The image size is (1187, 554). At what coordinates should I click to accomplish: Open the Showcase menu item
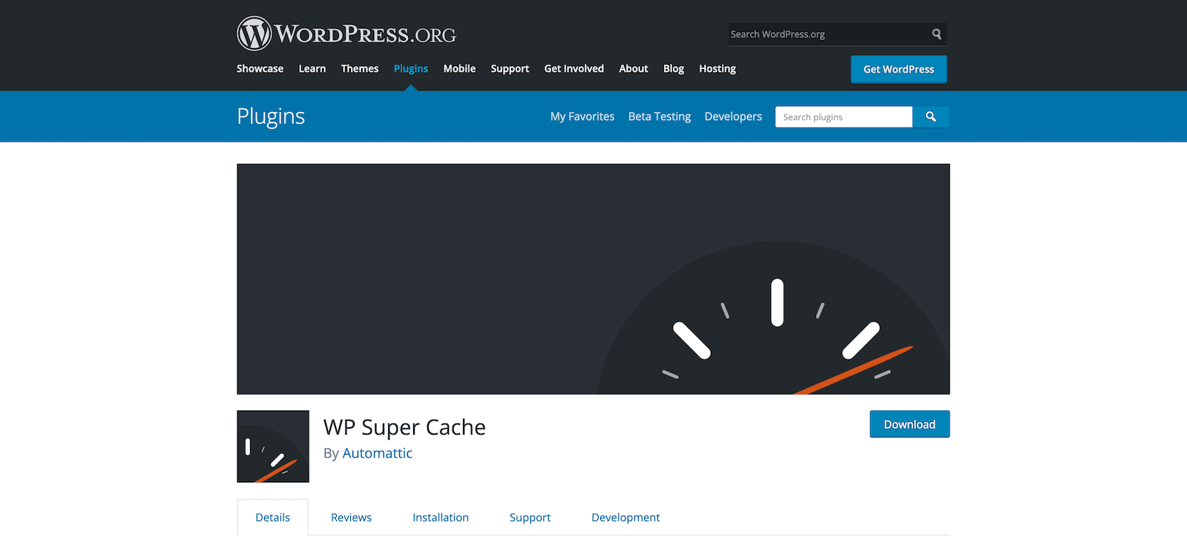[260, 68]
